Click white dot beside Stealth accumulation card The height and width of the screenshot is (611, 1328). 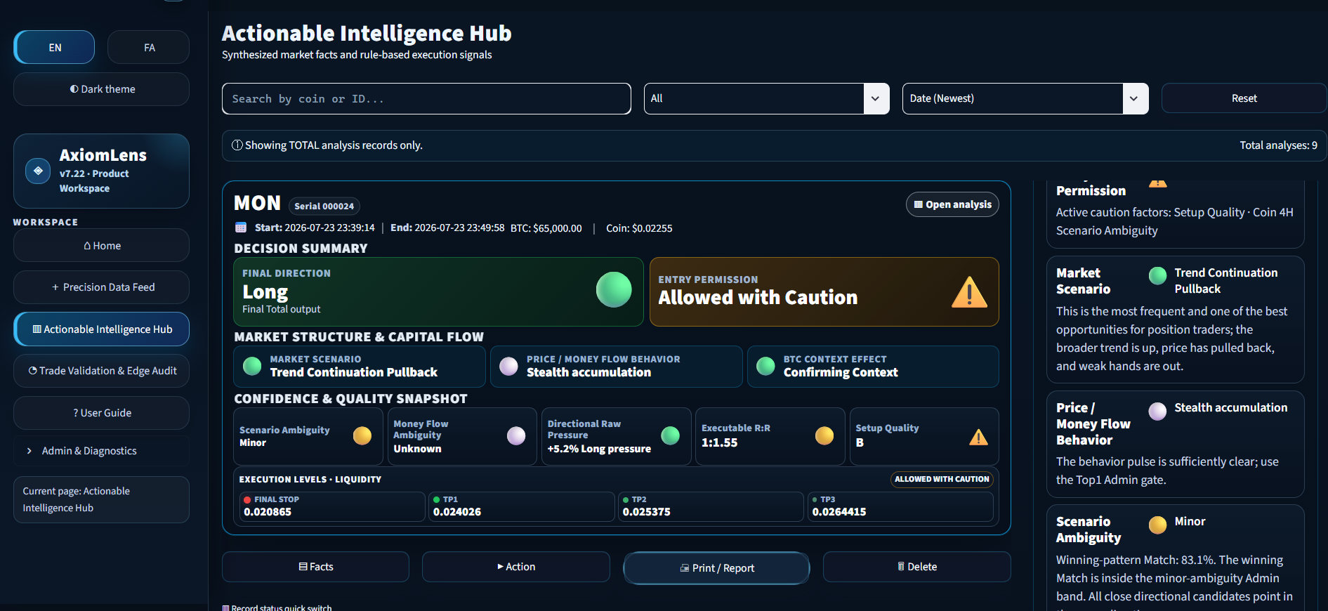(508, 366)
